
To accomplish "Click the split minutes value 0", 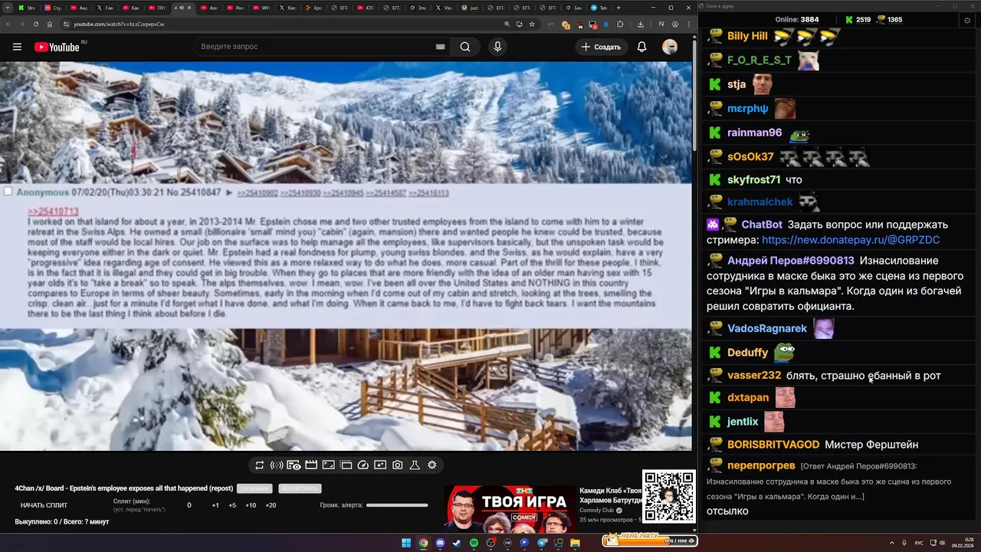I will point(189,505).
